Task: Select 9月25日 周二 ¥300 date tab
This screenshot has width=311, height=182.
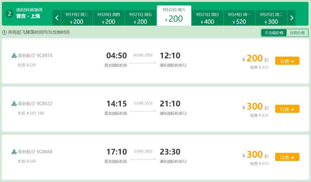Action: tap(271, 18)
